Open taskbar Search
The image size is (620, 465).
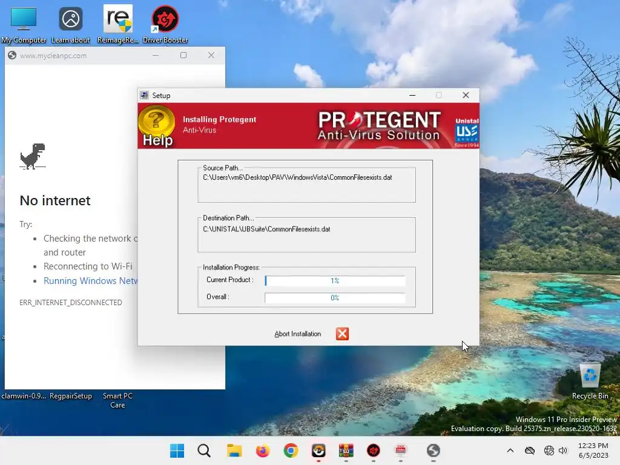tap(204, 450)
